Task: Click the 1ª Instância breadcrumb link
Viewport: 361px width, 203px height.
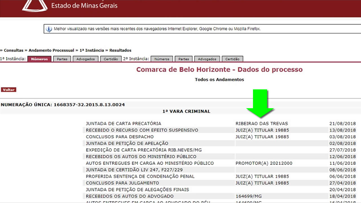Action: point(92,50)
